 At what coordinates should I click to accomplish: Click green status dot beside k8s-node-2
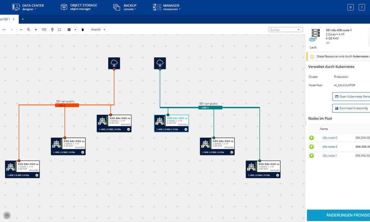tap(311, 147)
